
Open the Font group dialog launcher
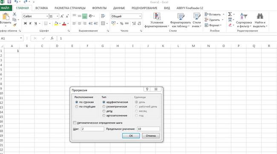click(x=69, y=31)
